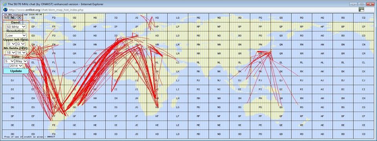Image resolution: width=377 pixels, height=141 pixels.
Task: Open upper left field letter D dropdown
Action: [x=11, y=44]
